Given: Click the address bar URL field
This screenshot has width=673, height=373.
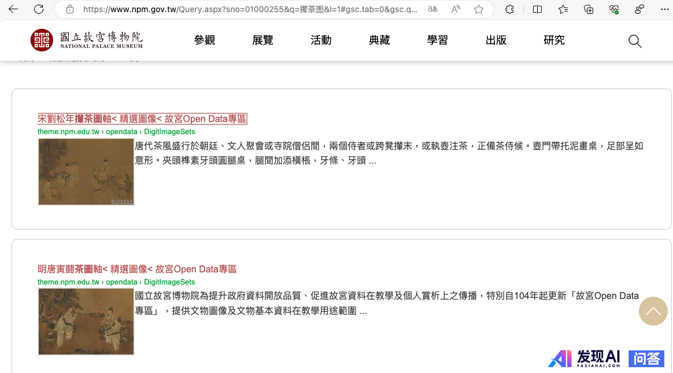Looking at the screenshot, I should pos(250,9).
